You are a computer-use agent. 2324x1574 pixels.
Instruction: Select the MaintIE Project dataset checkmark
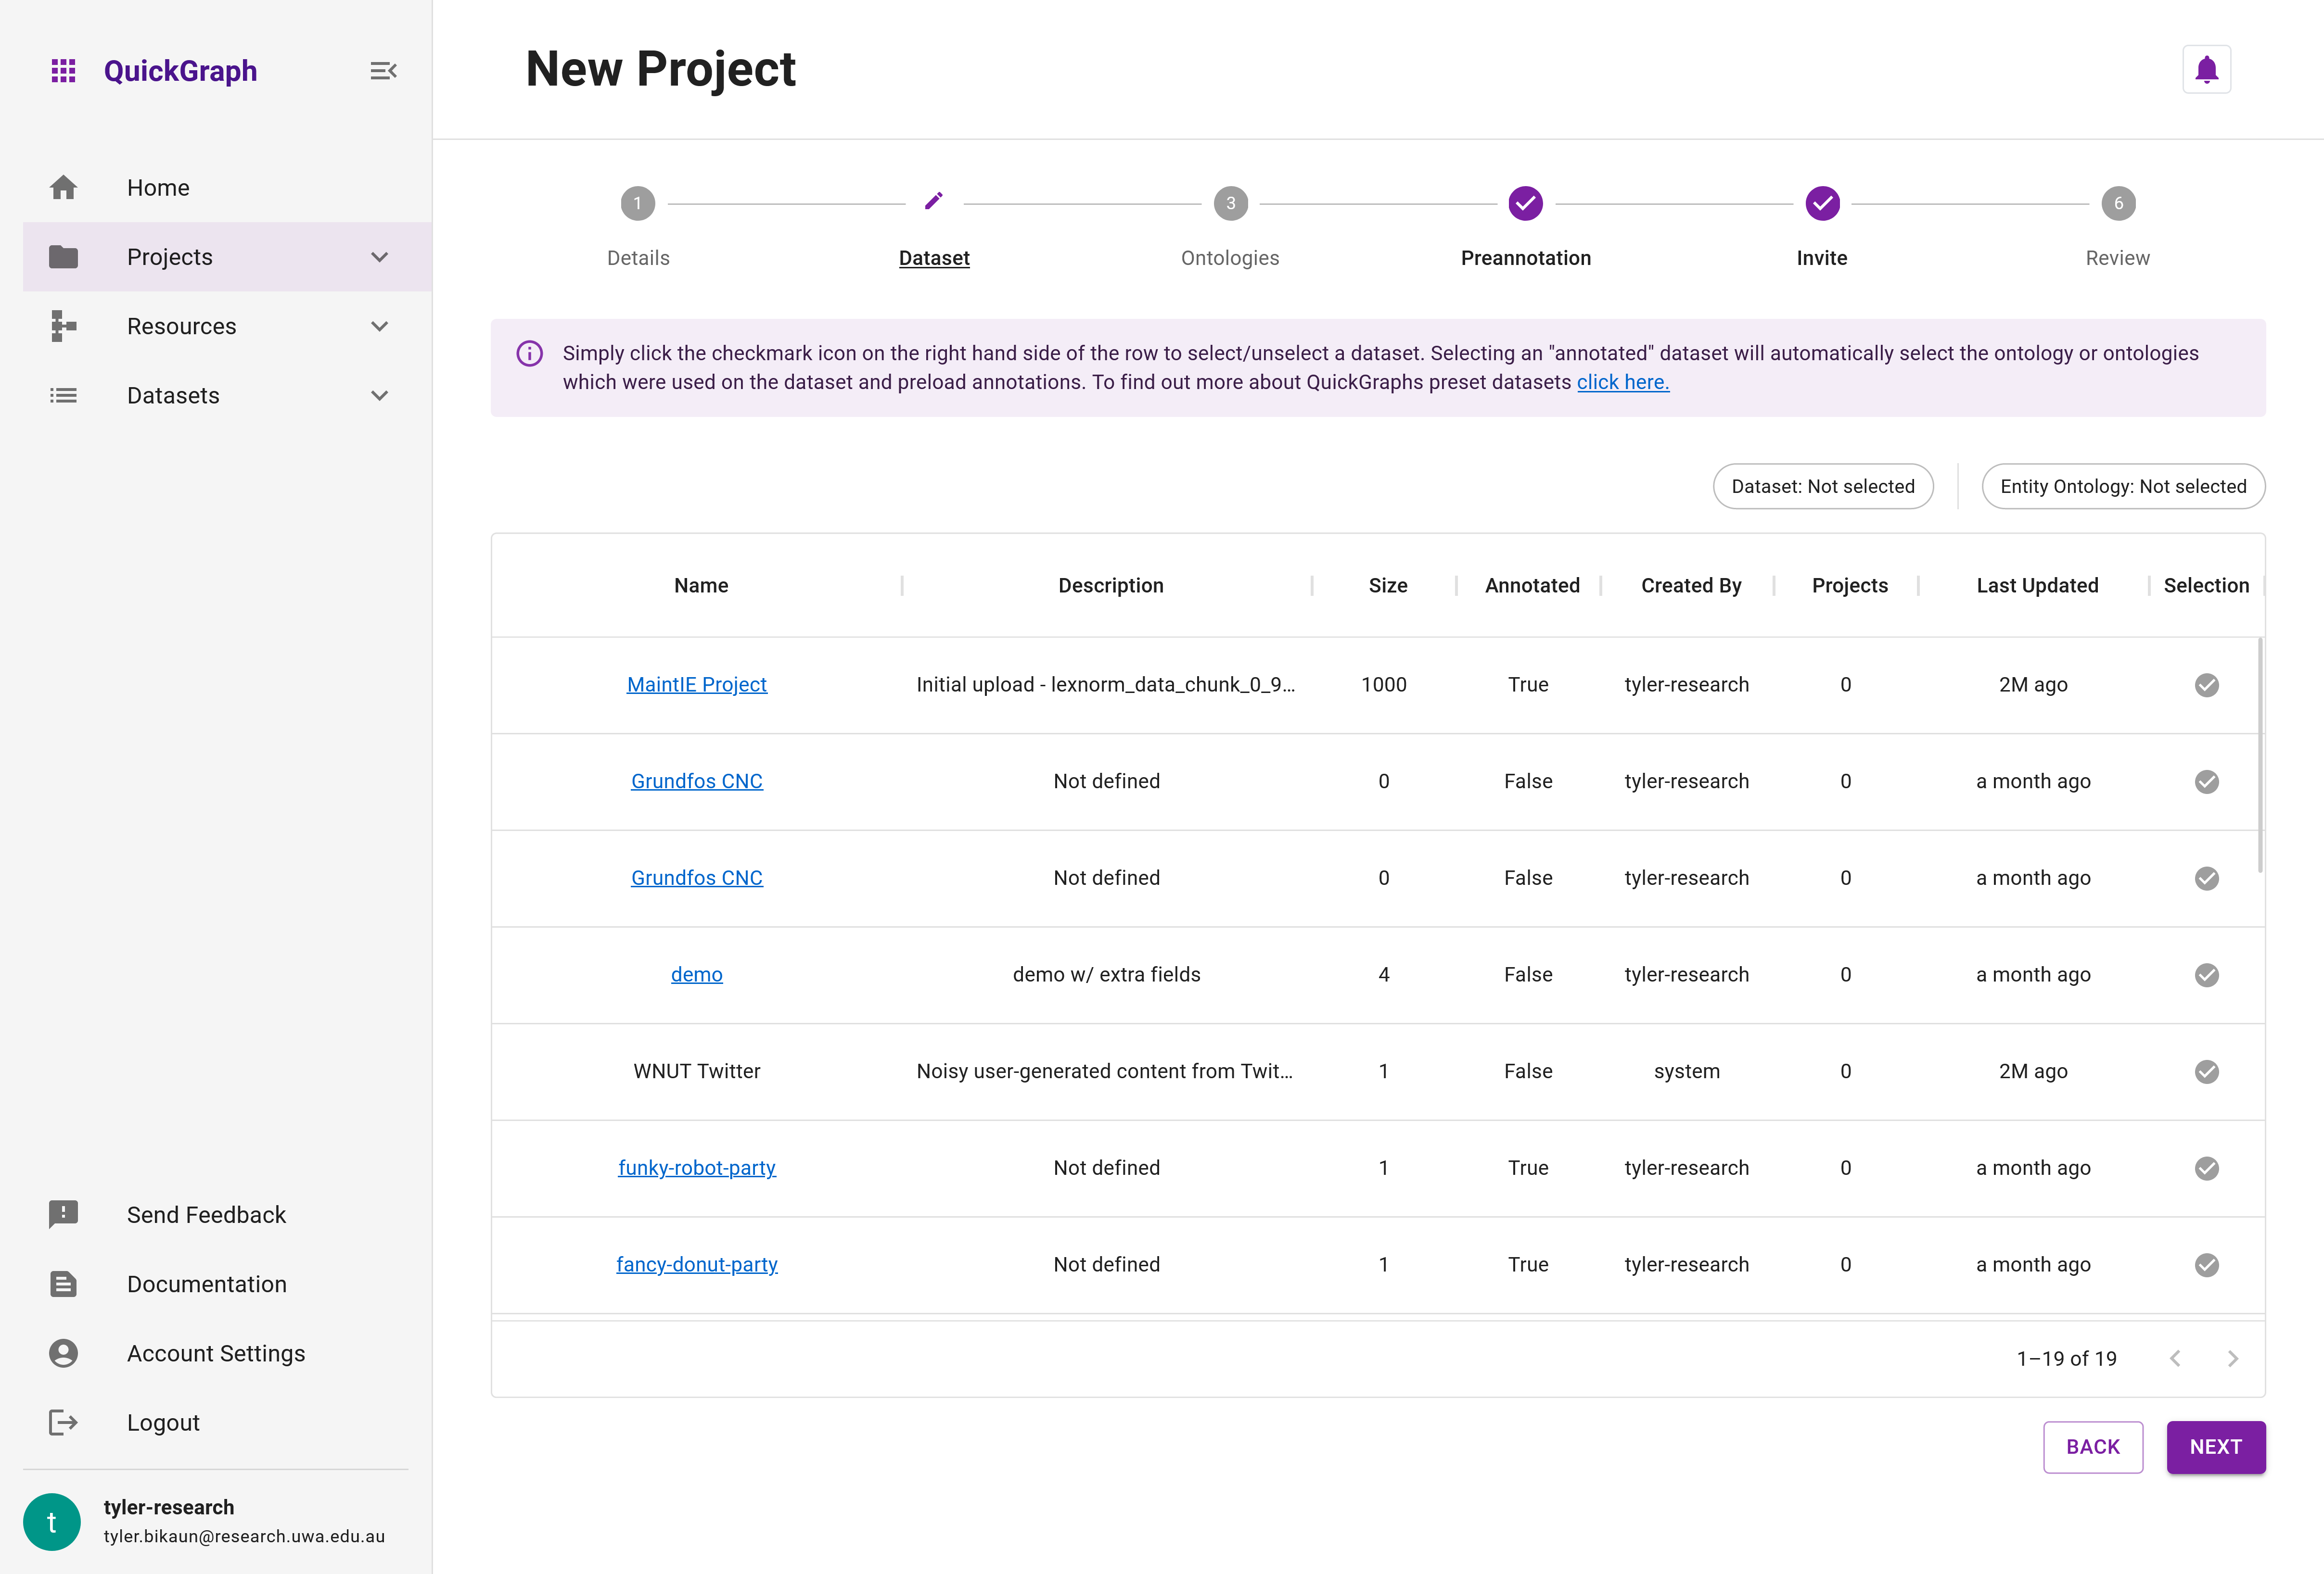point(2207,684)
